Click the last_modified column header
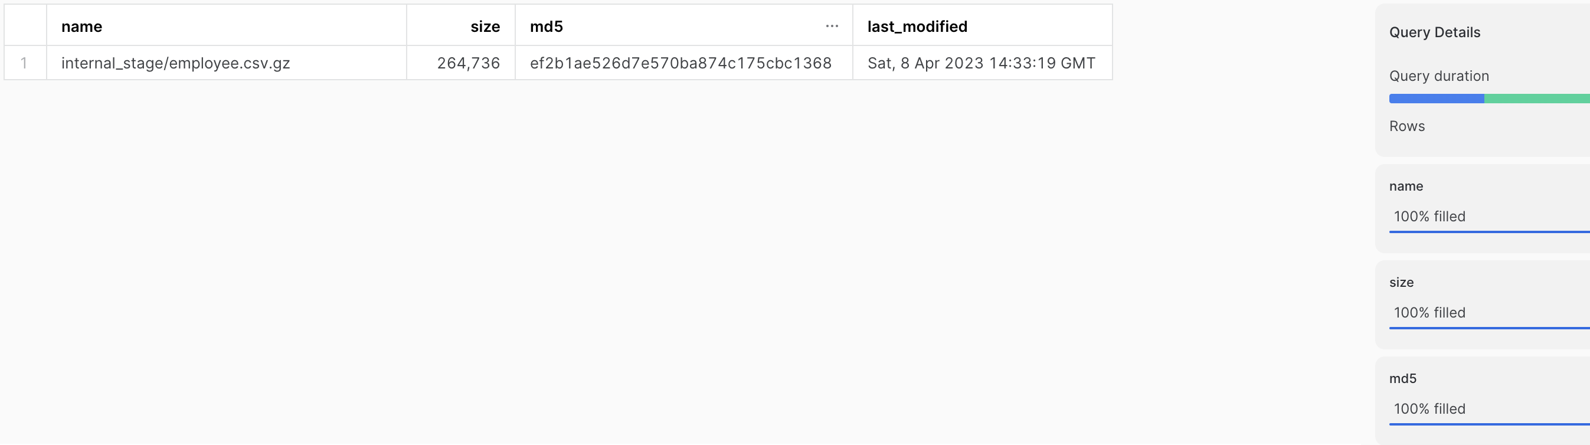The width and height of the screenshot is (1590, 445). pyautogui.click(x=917, y=27)
